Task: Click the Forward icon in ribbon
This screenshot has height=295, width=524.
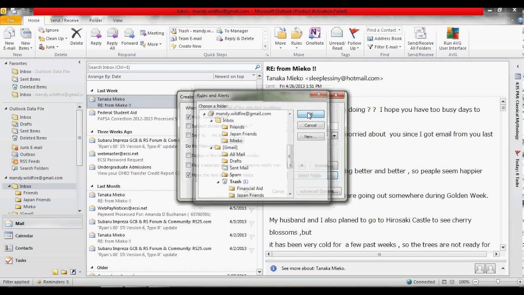Action: 129,37
